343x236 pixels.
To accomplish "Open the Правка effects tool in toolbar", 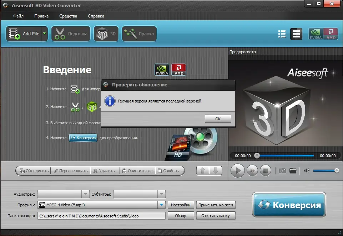I will [139, 34].
